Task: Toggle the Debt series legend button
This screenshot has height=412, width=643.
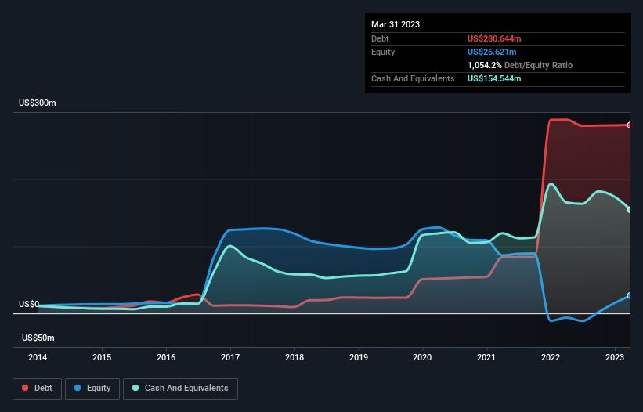Action: point(38,389)
